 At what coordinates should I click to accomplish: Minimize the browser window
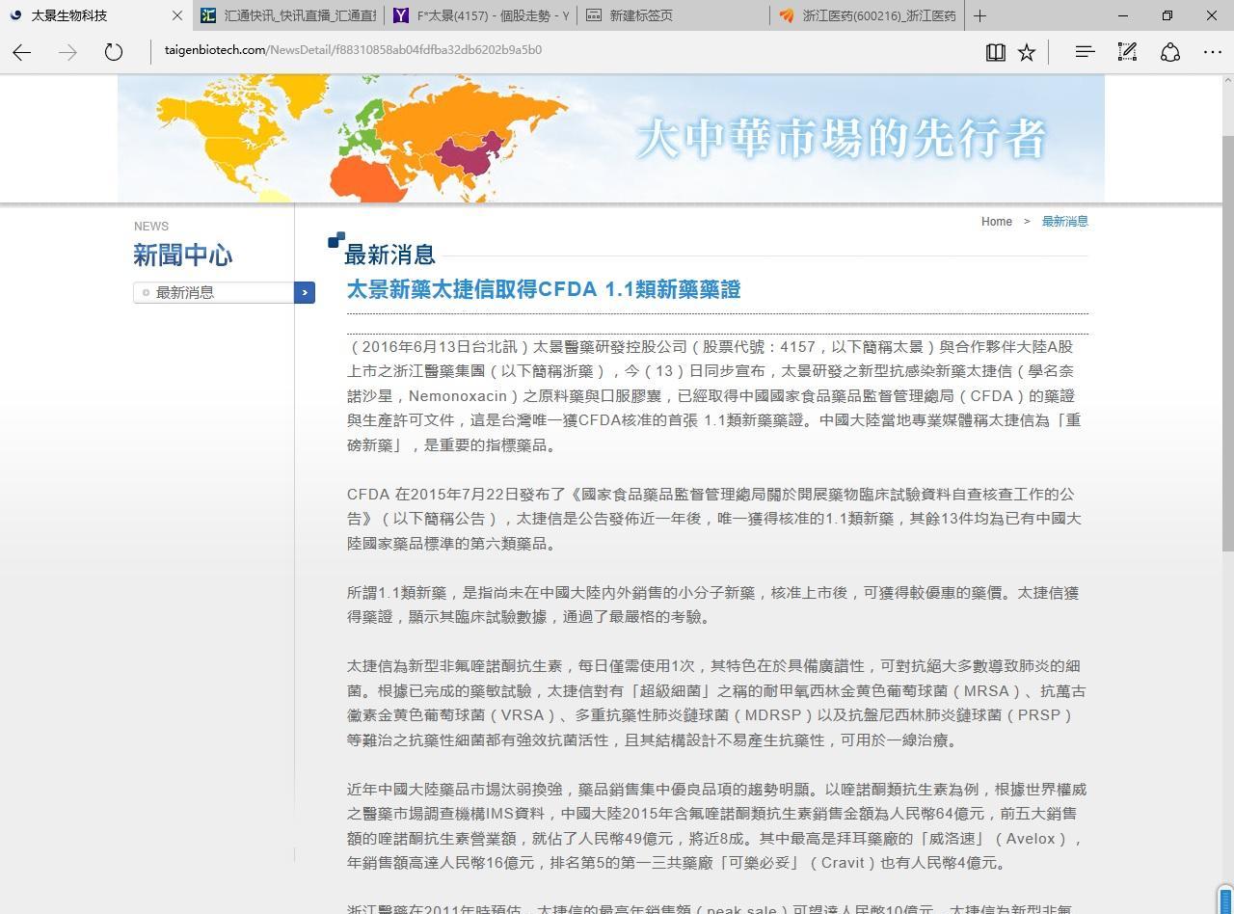pos(1122,15)
